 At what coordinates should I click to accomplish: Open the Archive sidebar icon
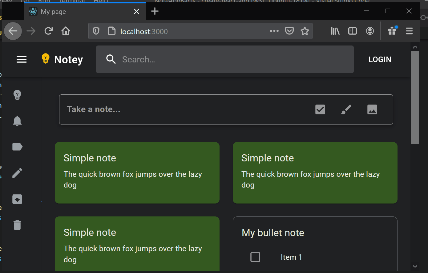[17, 199]
